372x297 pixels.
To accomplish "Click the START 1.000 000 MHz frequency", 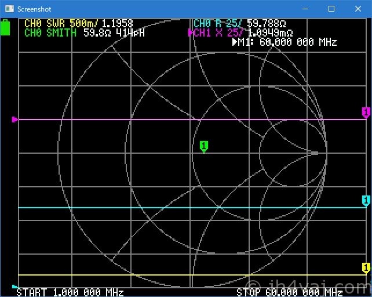I will click(70, 292).
